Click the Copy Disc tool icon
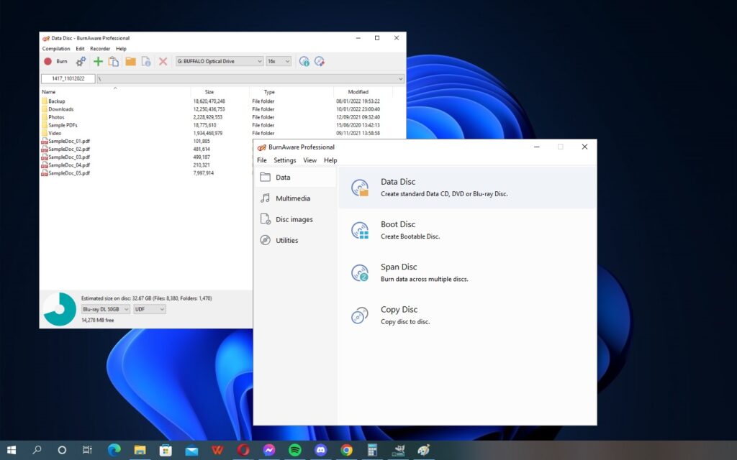The width and height of the screenshot is (737, 460). coord(360,316)
